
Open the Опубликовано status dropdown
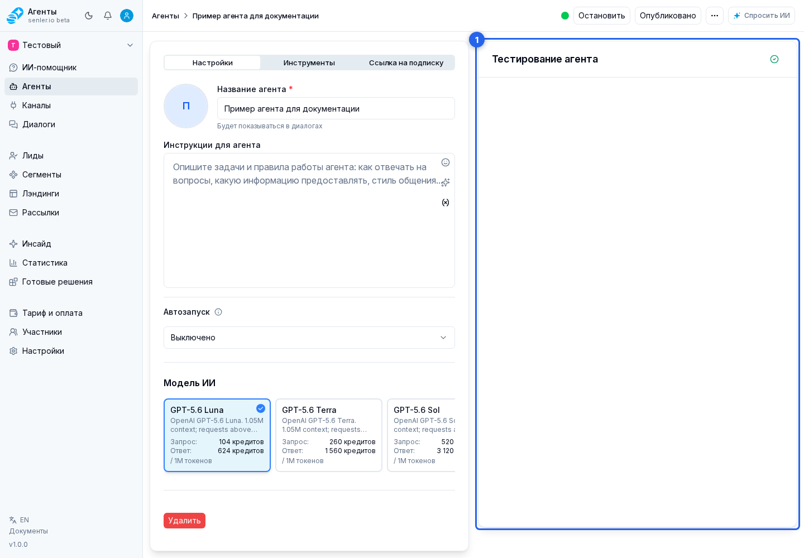click(x=668, y=16)
